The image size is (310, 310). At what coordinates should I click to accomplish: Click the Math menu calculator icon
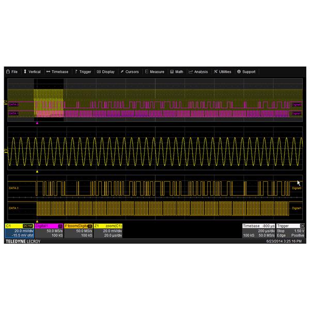coord(172,72)
